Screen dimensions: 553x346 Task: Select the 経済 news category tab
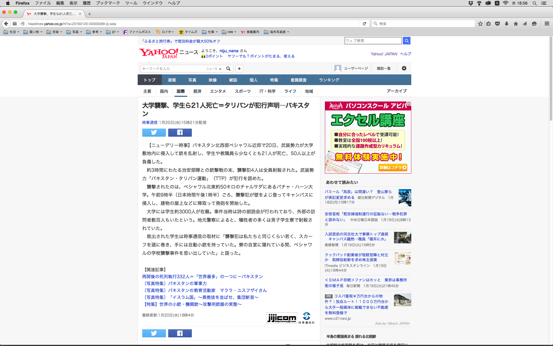tap(197, 91)
